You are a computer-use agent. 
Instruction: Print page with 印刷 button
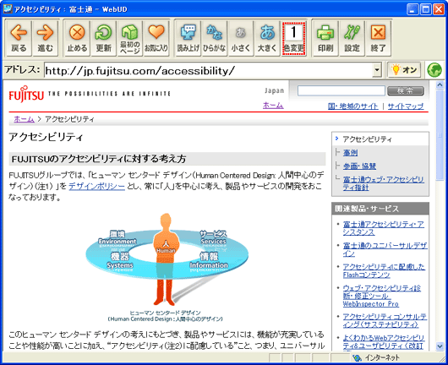tap(325, 38)
